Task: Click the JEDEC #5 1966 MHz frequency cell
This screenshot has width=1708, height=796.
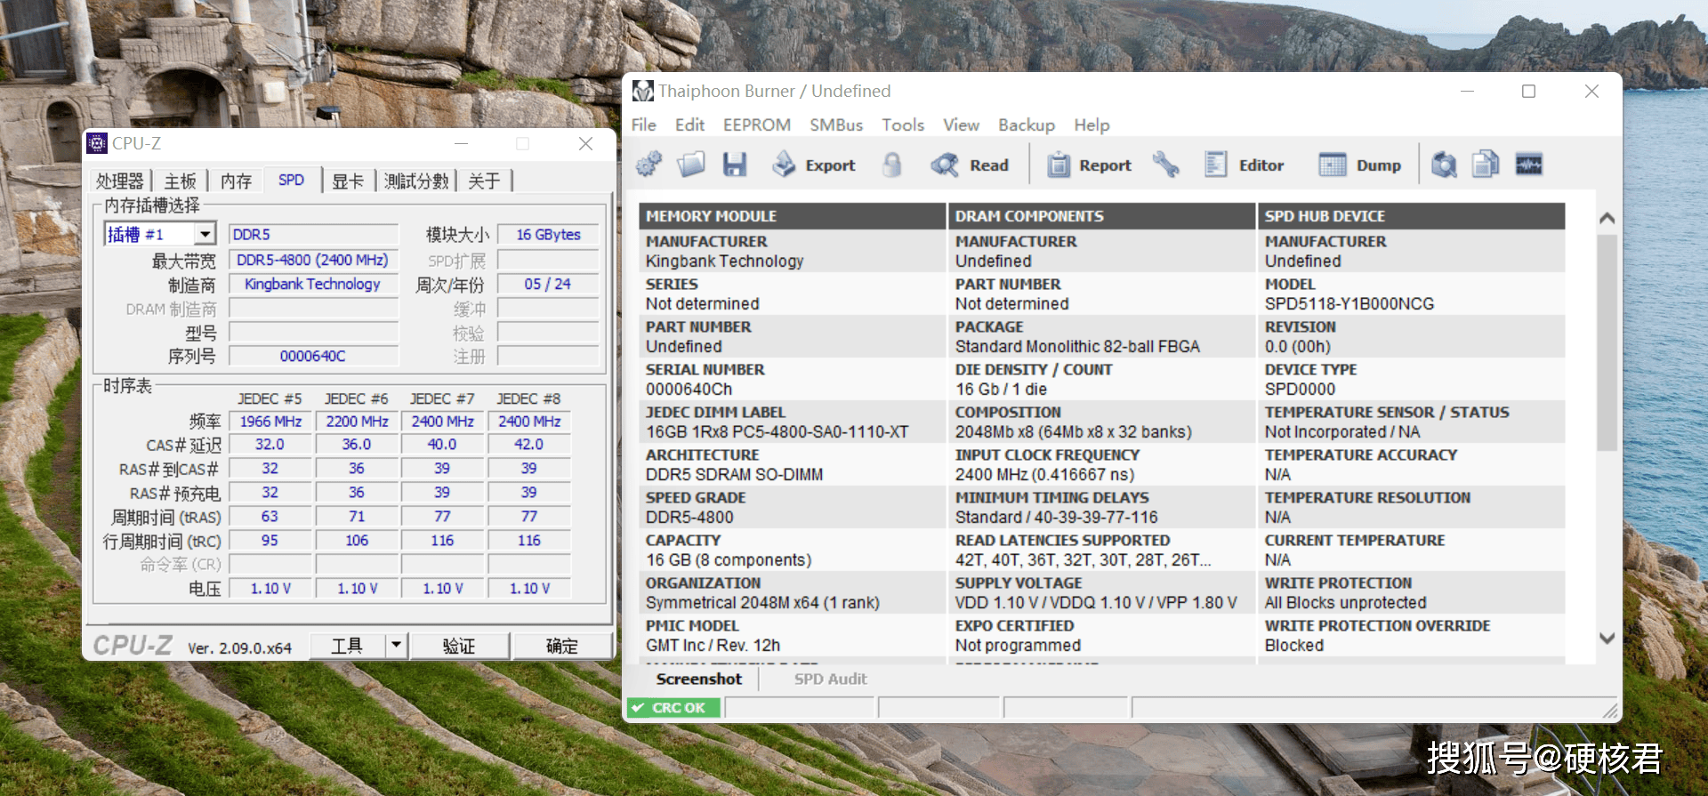Action: coord(270,422)
